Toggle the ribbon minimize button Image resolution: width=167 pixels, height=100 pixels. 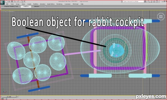pos(45,6)
